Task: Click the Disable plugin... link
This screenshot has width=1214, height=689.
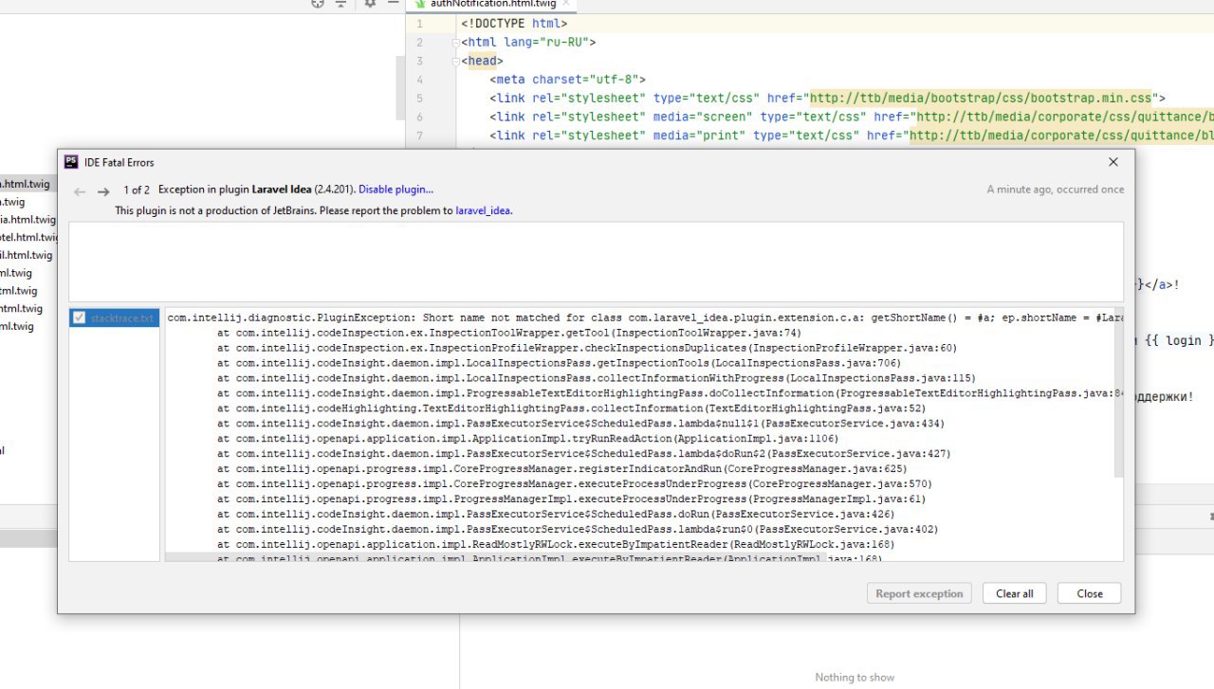Action: 395,190
